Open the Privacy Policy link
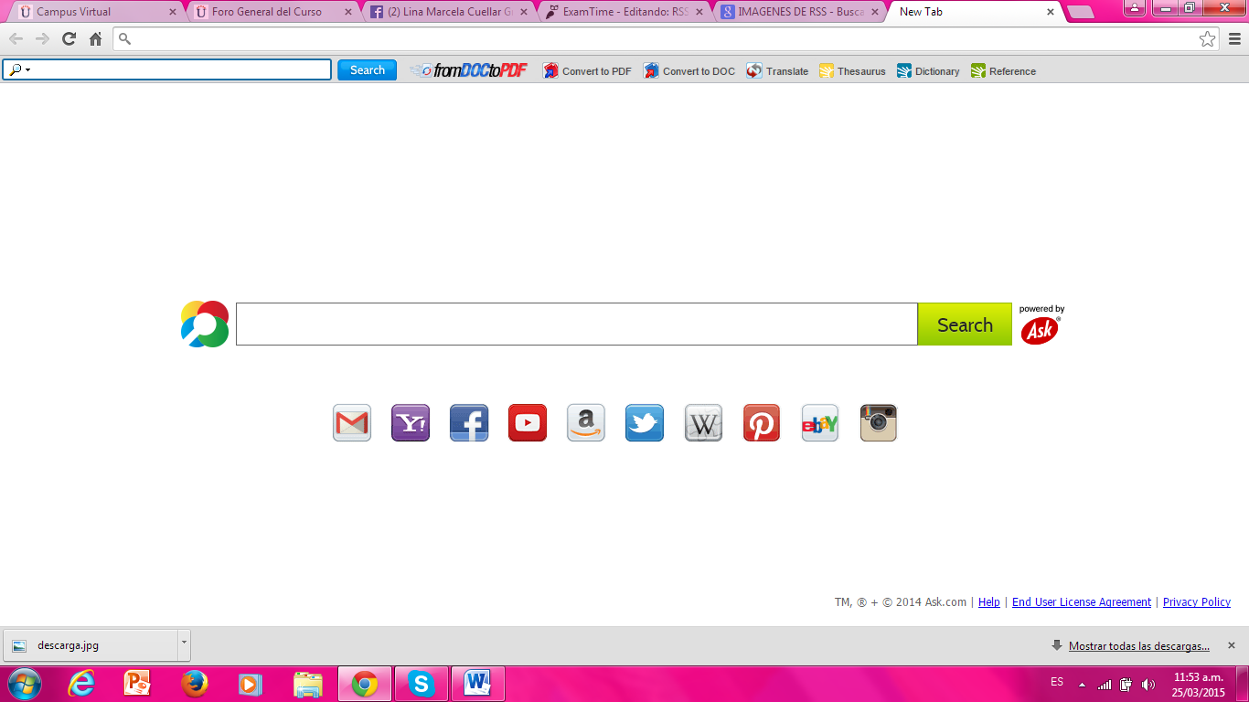The width and height of the screenshot is (1249, 702). [x=1197, y=602]
